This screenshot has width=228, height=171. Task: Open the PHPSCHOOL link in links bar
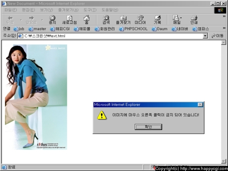[133, 29]
